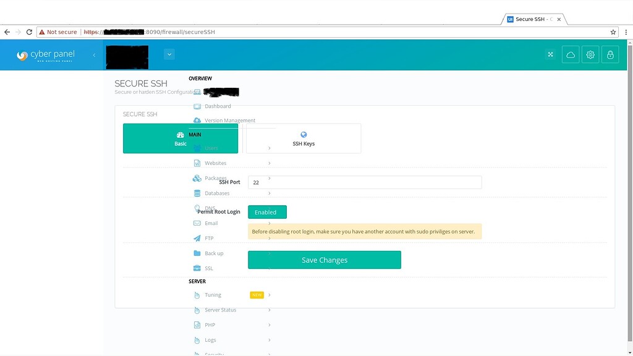
Task: Expand the Tuning section marked NEW
Action: (x=213, y=295)
